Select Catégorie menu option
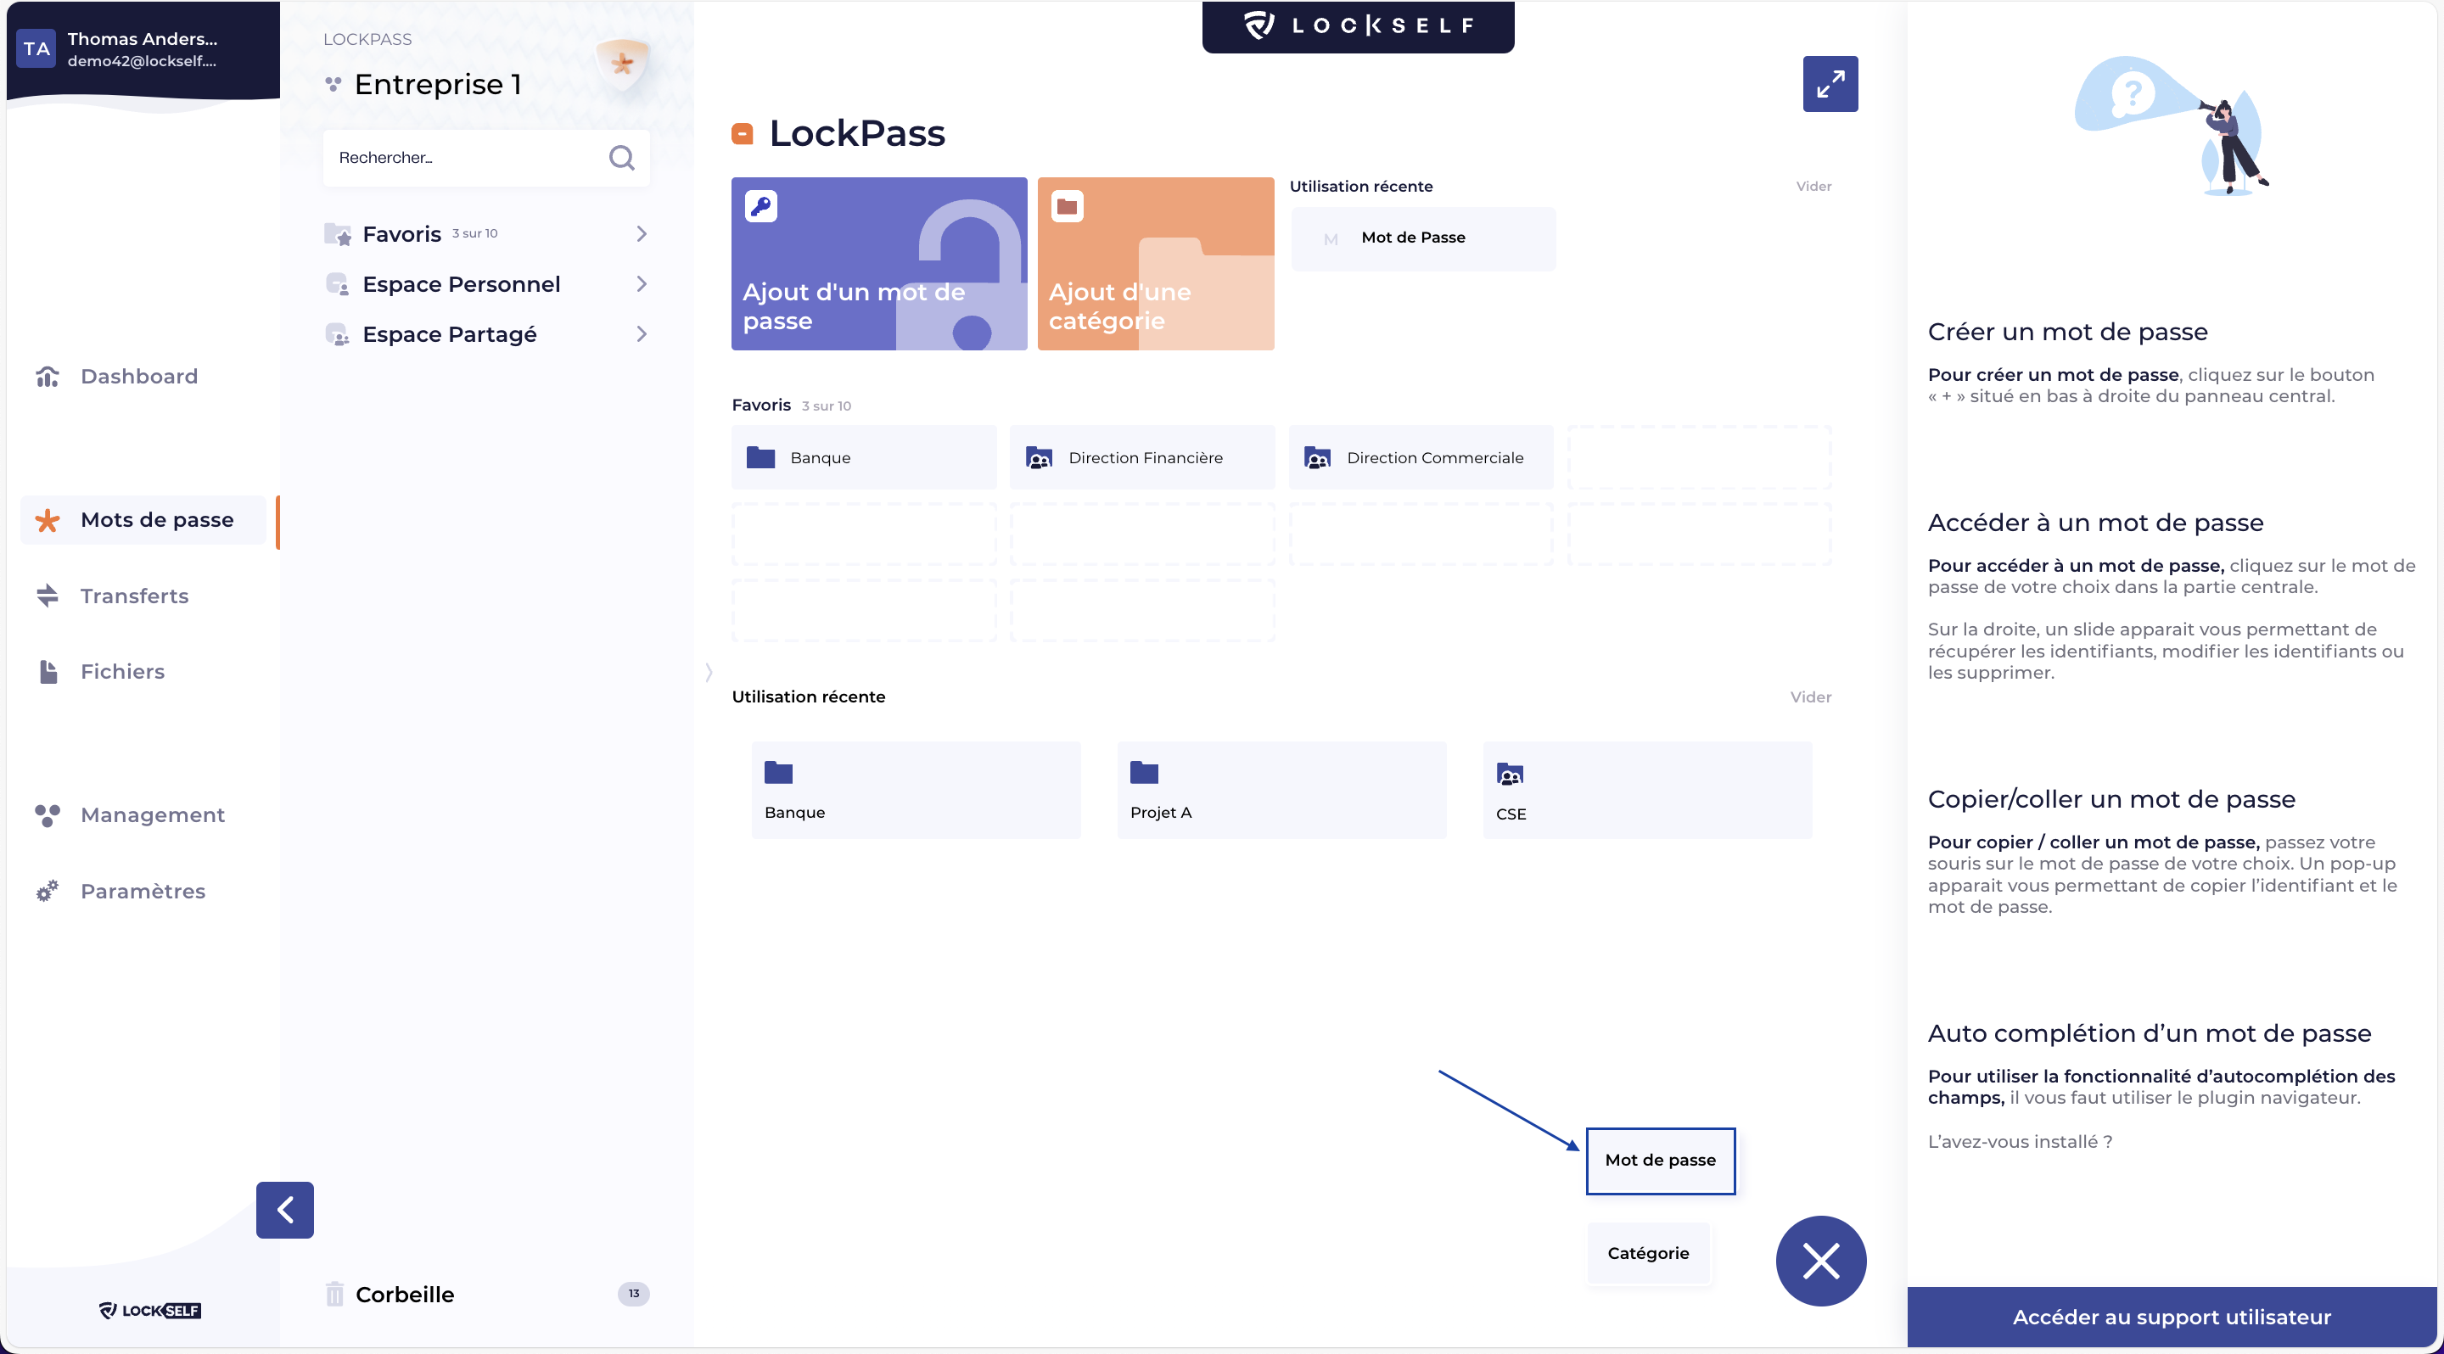Viewport: 2444px width, 1354px height. click(x=1647, y=1252)
